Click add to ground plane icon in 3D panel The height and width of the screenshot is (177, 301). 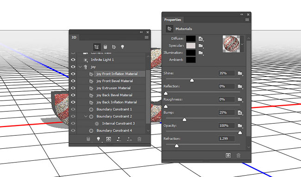(x=119, y=139)
